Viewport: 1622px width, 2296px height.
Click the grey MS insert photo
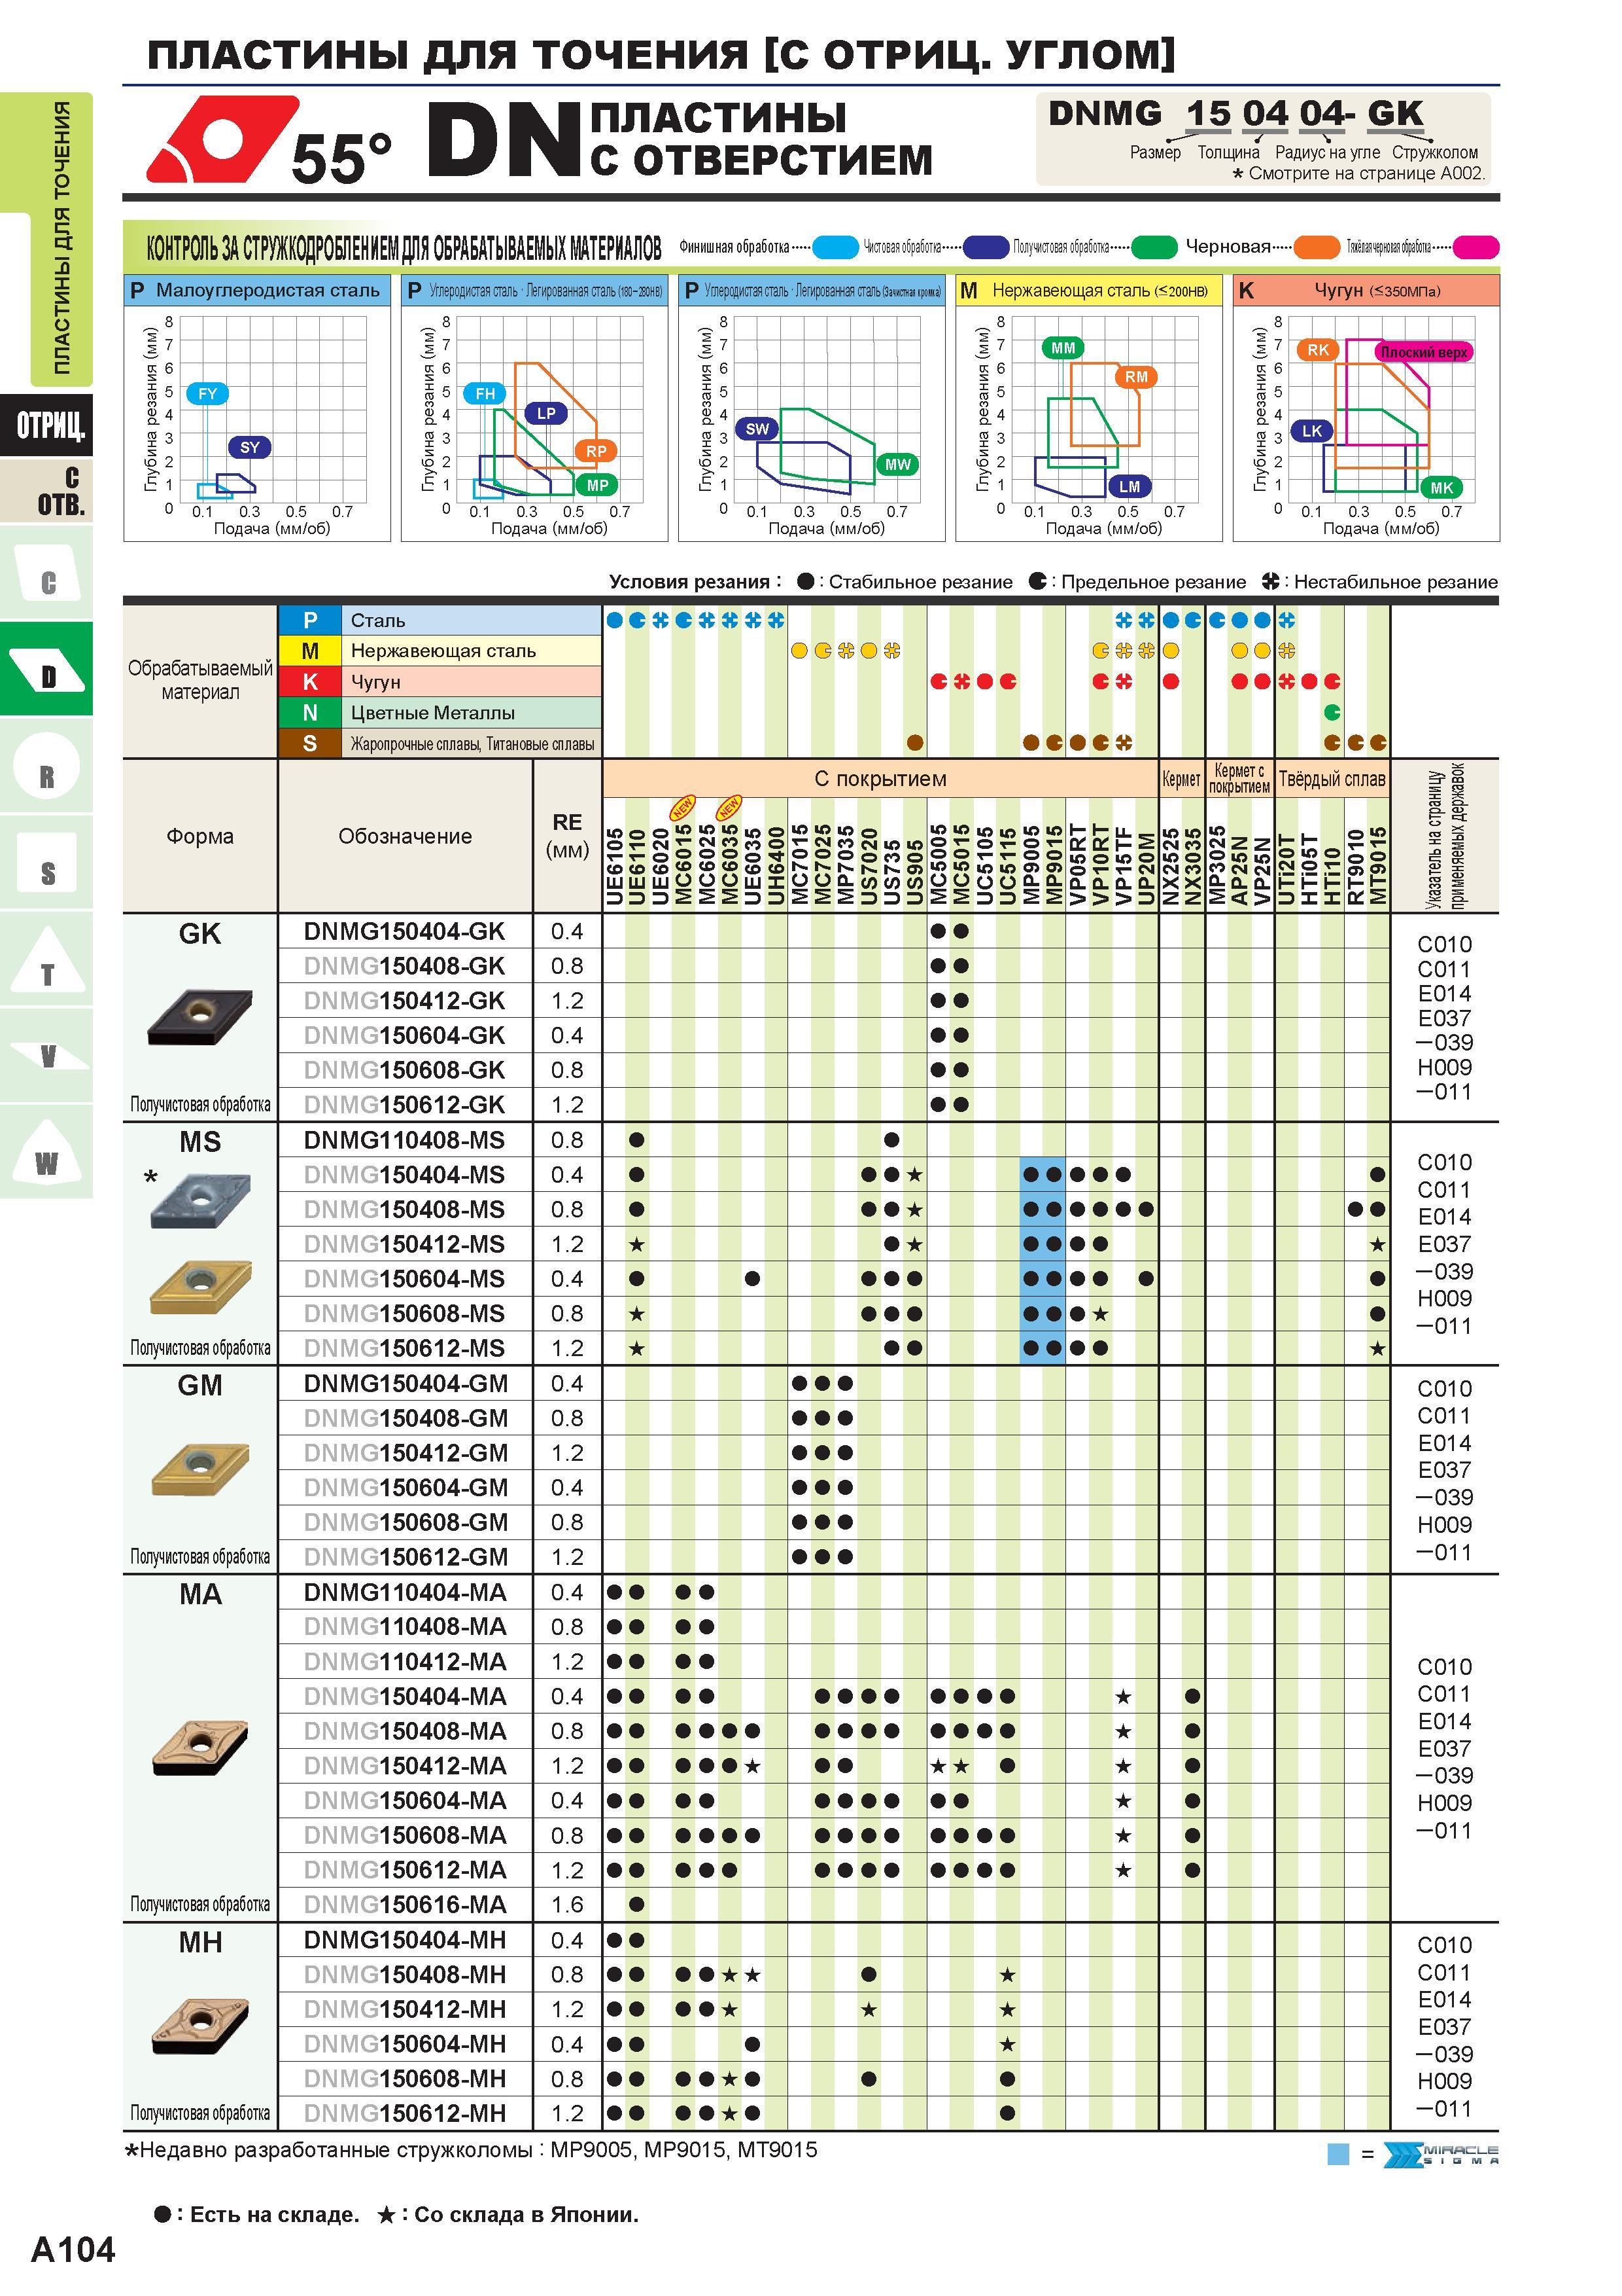pos(200,1200)
